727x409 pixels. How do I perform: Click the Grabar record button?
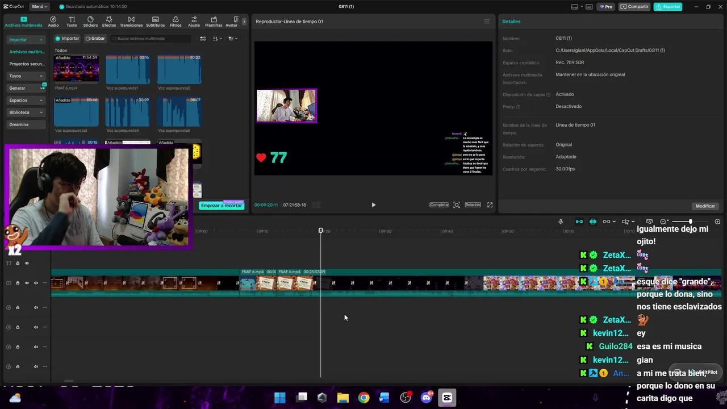coord(95,39)
